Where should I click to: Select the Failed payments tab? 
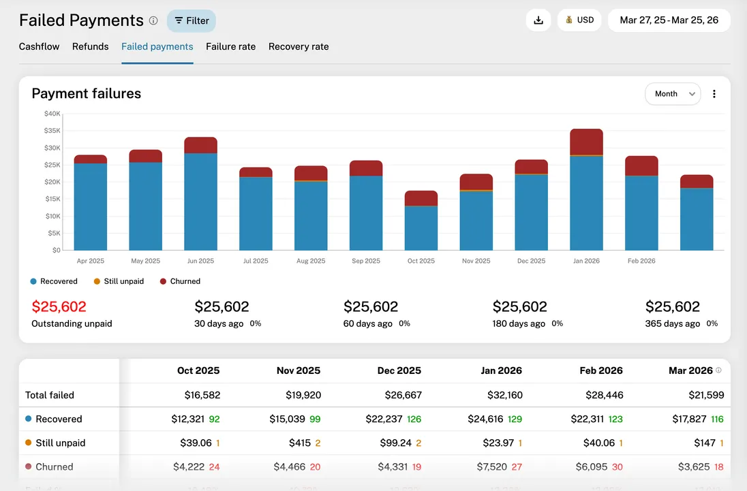(157, 46)
